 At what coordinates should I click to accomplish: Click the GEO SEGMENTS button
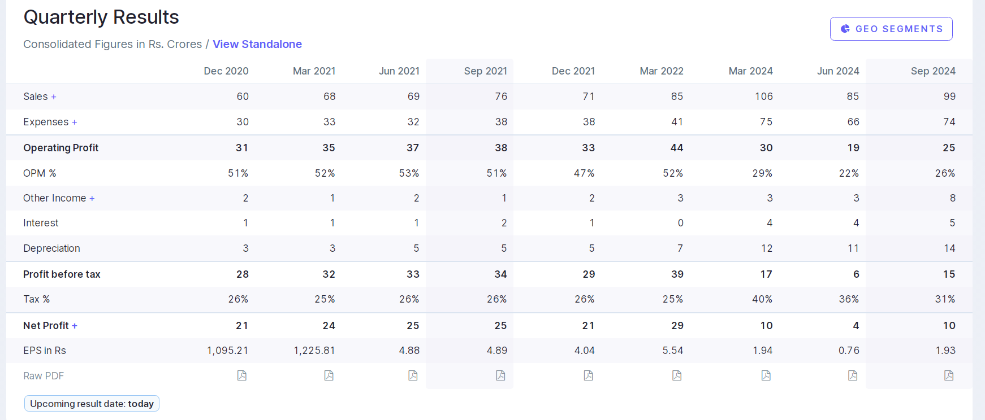pyautogui.click(x=891, y=29)
